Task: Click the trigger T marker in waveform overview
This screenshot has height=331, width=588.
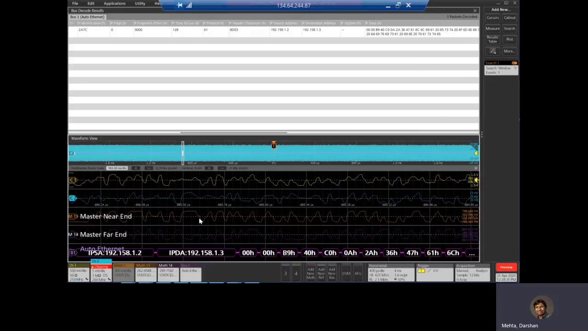Action: 273,146
